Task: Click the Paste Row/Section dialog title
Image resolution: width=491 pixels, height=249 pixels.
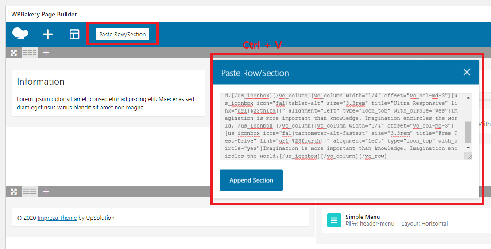Action: (x=255, y=73)
